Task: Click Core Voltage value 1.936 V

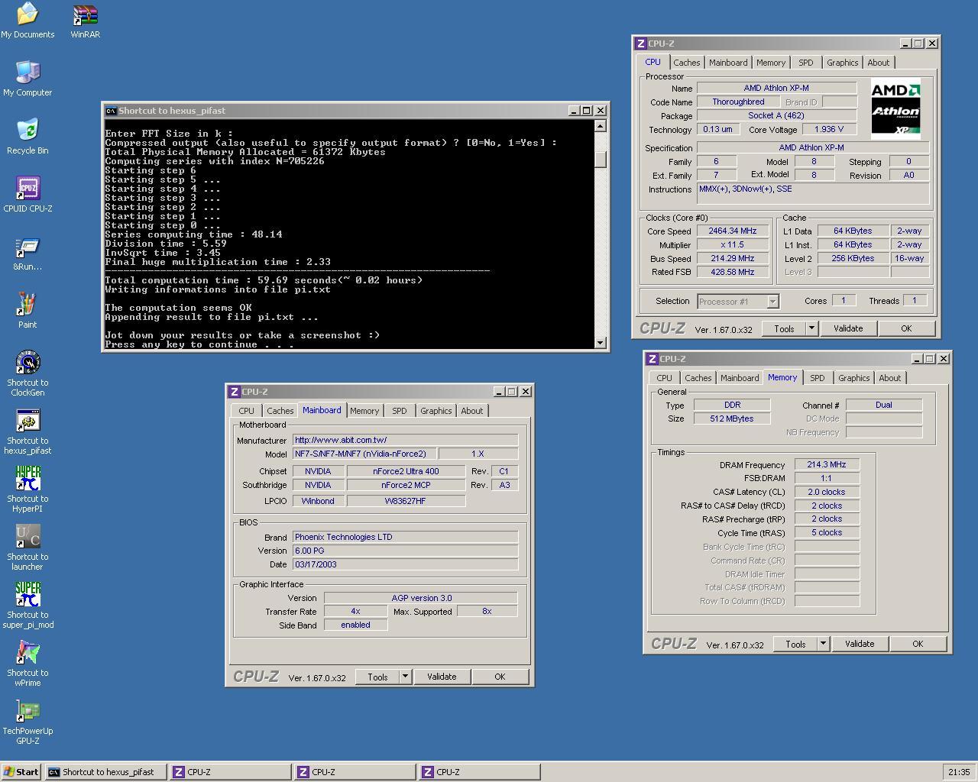Action: [x=828, y=130]
